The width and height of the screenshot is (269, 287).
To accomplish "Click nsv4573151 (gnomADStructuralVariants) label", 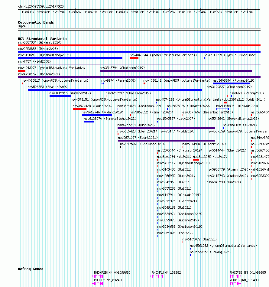I will coord(104,99).
